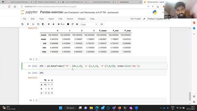Screen dimensions: 197x111
Task: Open the File menu
Action: (24, 19)
